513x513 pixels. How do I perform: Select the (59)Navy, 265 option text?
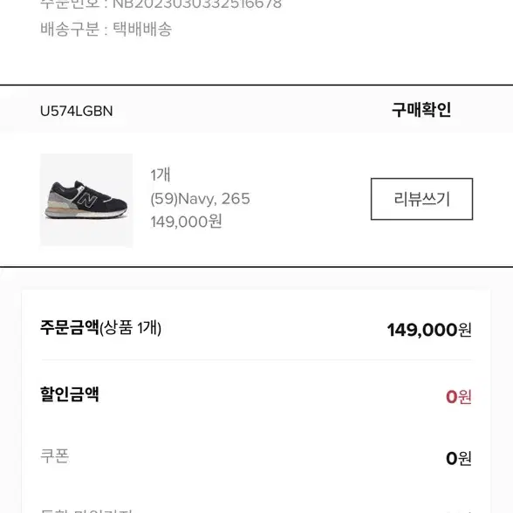click(201, 199)
